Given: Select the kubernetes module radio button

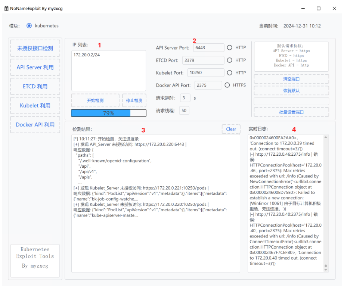Looking at the screenshot, I should coord(29,26).
